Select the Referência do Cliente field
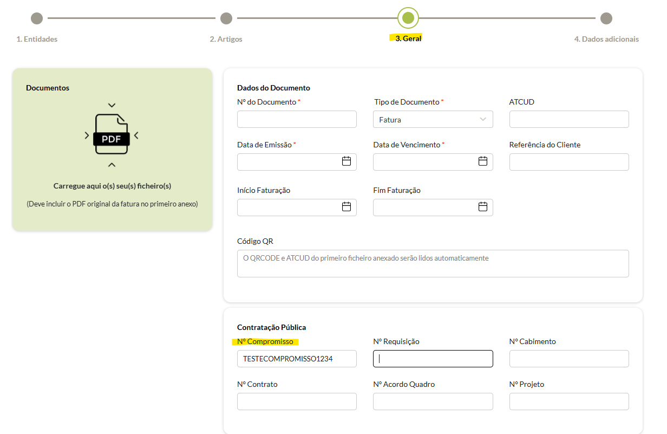Screen dimensions: 667x434 (569, 162)
